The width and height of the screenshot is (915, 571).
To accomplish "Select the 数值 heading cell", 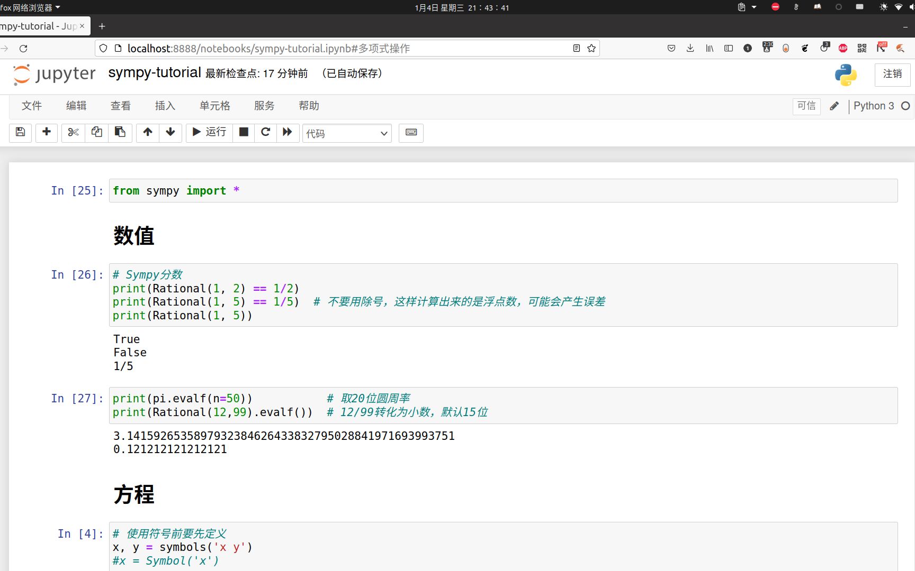I will click(x=134, y=235).
